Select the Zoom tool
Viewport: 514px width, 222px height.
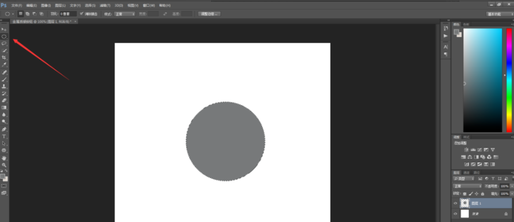pyautogui.click(x=4, y=165)
